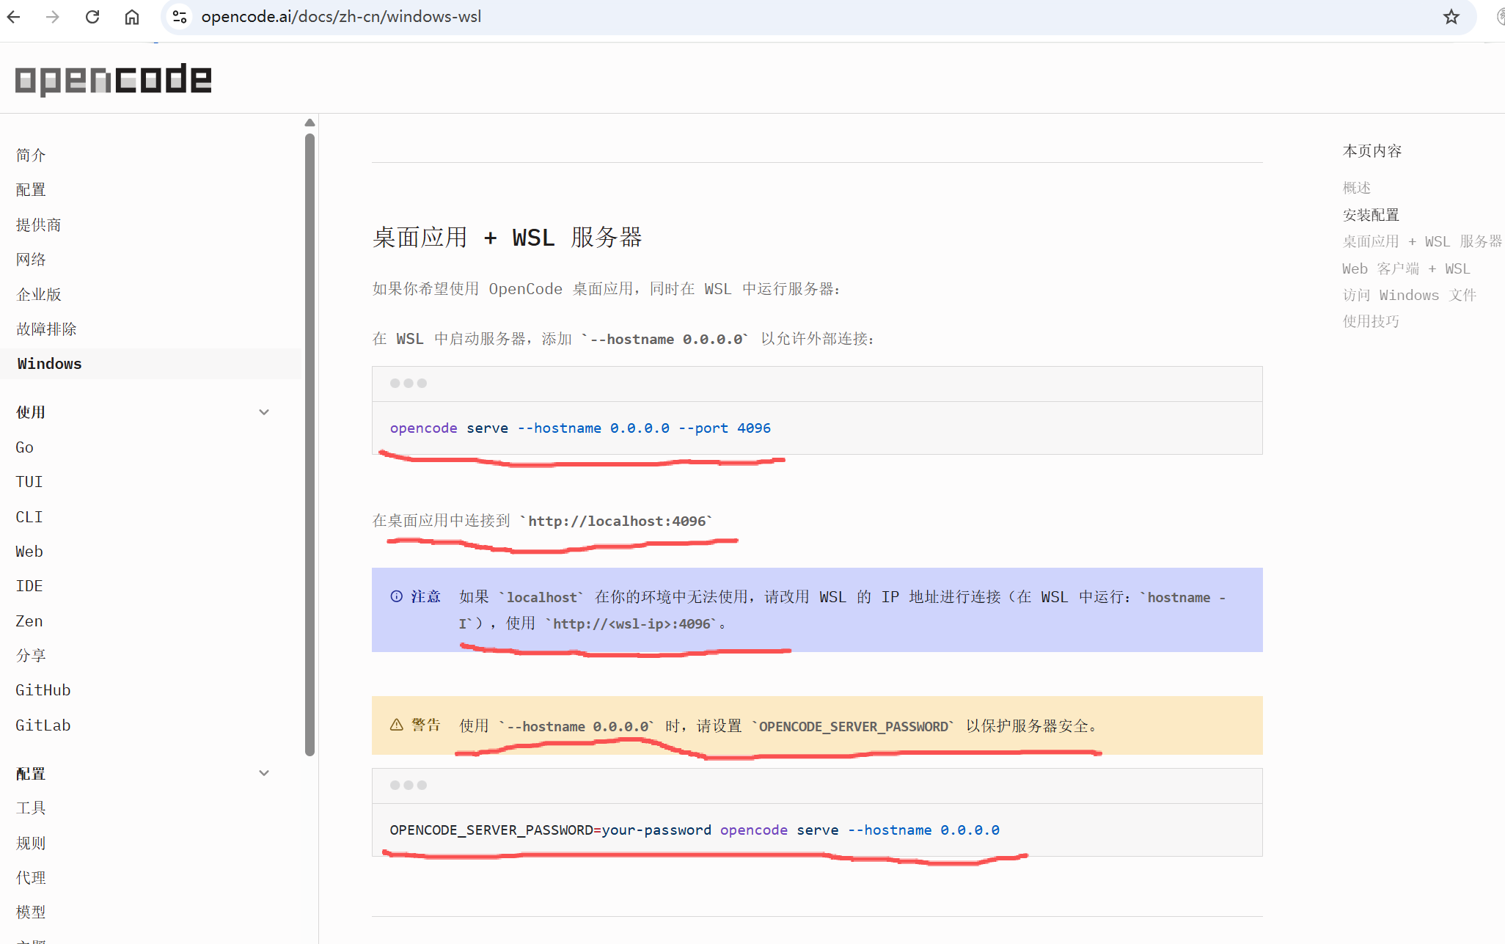Click the http://<wsl-ip>:4096 inline code
The height and width of the screenshot is (944, 1505).
point(631,624)
